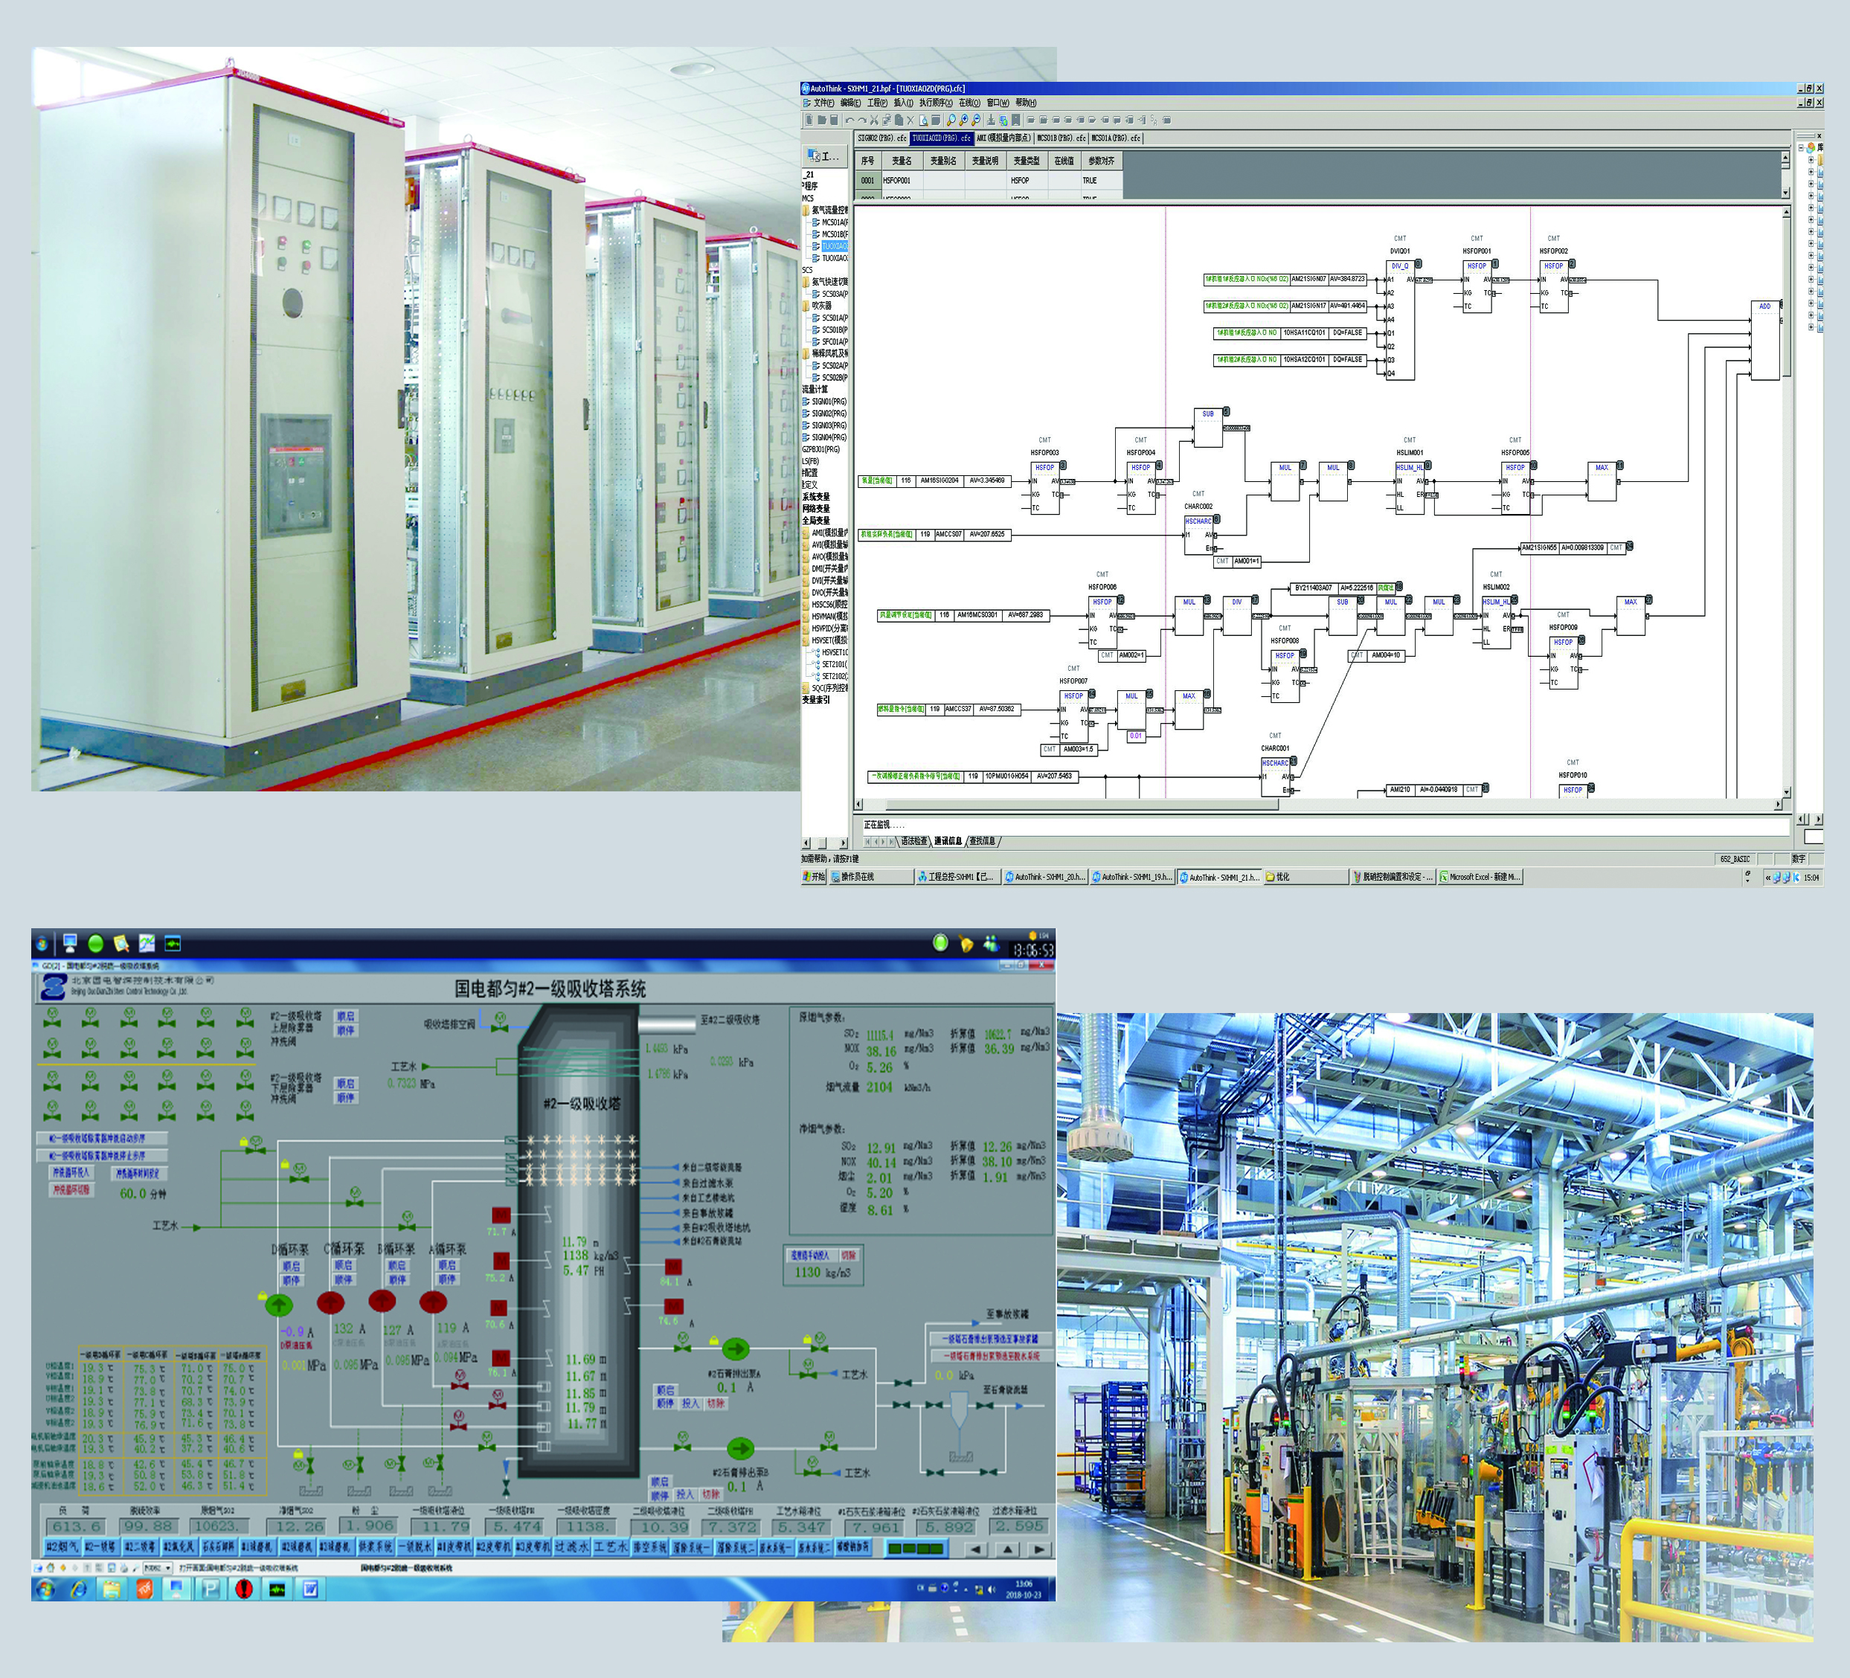Switch to the SIGN02(PRG).cfc tab
This screenshot has width=1850, height=1678.
(x=881, y=138)
